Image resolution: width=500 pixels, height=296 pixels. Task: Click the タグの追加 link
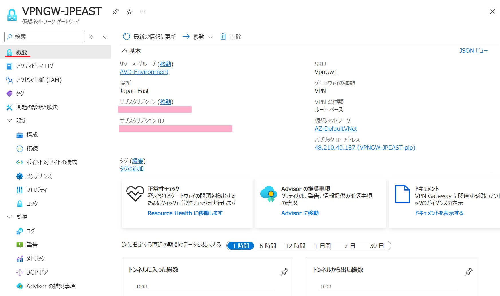click(x=132, y=169)
